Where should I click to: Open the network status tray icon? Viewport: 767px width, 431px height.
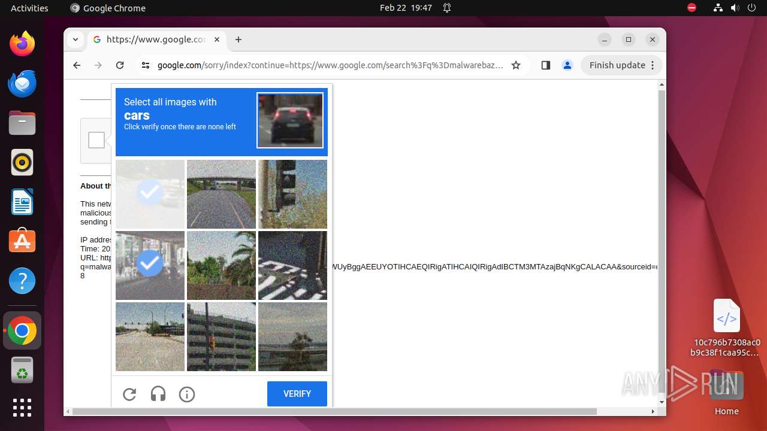point(718,8)
